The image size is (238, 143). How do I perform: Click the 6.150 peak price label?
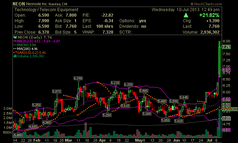[128, 85]
